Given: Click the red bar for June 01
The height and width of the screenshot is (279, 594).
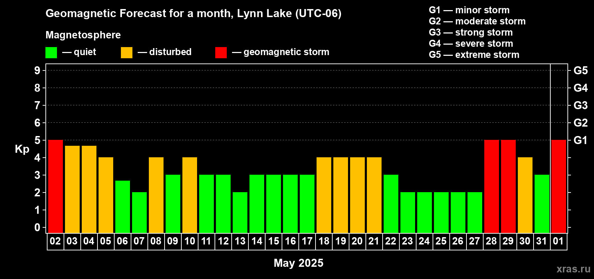Looking at the screenshot, I should [x=559, y=186].
